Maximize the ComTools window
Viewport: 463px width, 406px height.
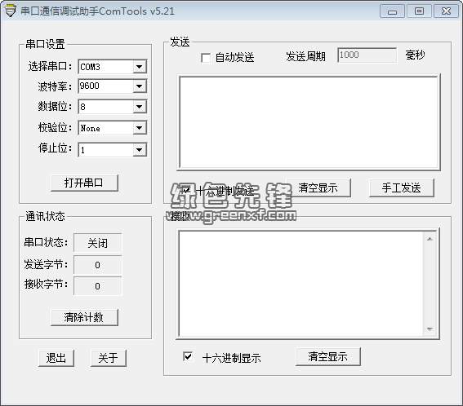click(x=419, y=11)
